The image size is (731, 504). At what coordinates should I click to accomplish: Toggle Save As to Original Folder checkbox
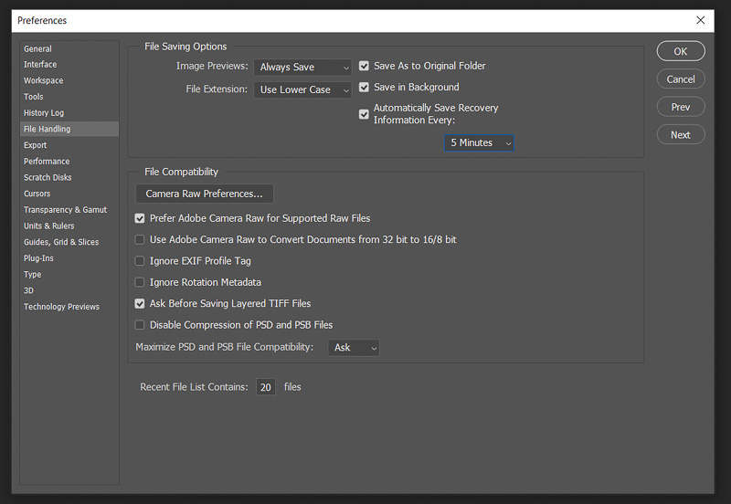pos(365,66)
